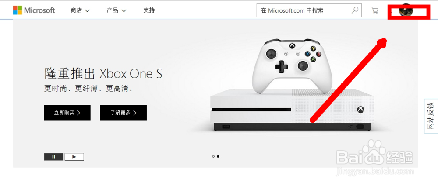This screenshot has width=438, height=186.
Task: Click the Xbox logo on the console
Action: (360, 110)
